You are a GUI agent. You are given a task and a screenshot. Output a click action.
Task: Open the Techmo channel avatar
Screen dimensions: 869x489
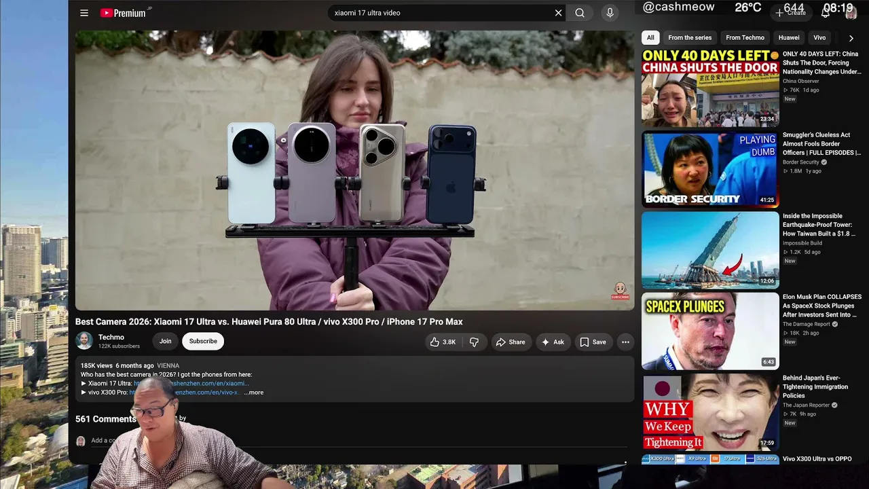coord(84,341)
